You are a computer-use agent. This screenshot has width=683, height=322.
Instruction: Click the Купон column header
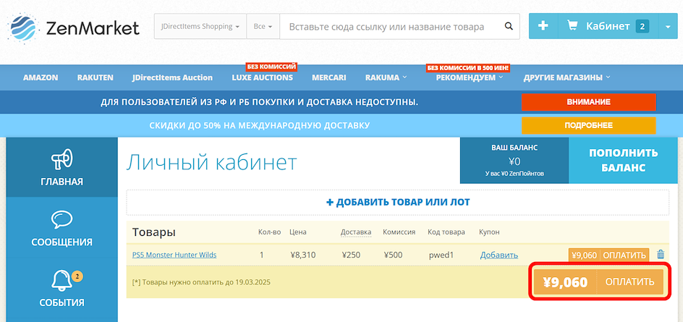(489, 232)
